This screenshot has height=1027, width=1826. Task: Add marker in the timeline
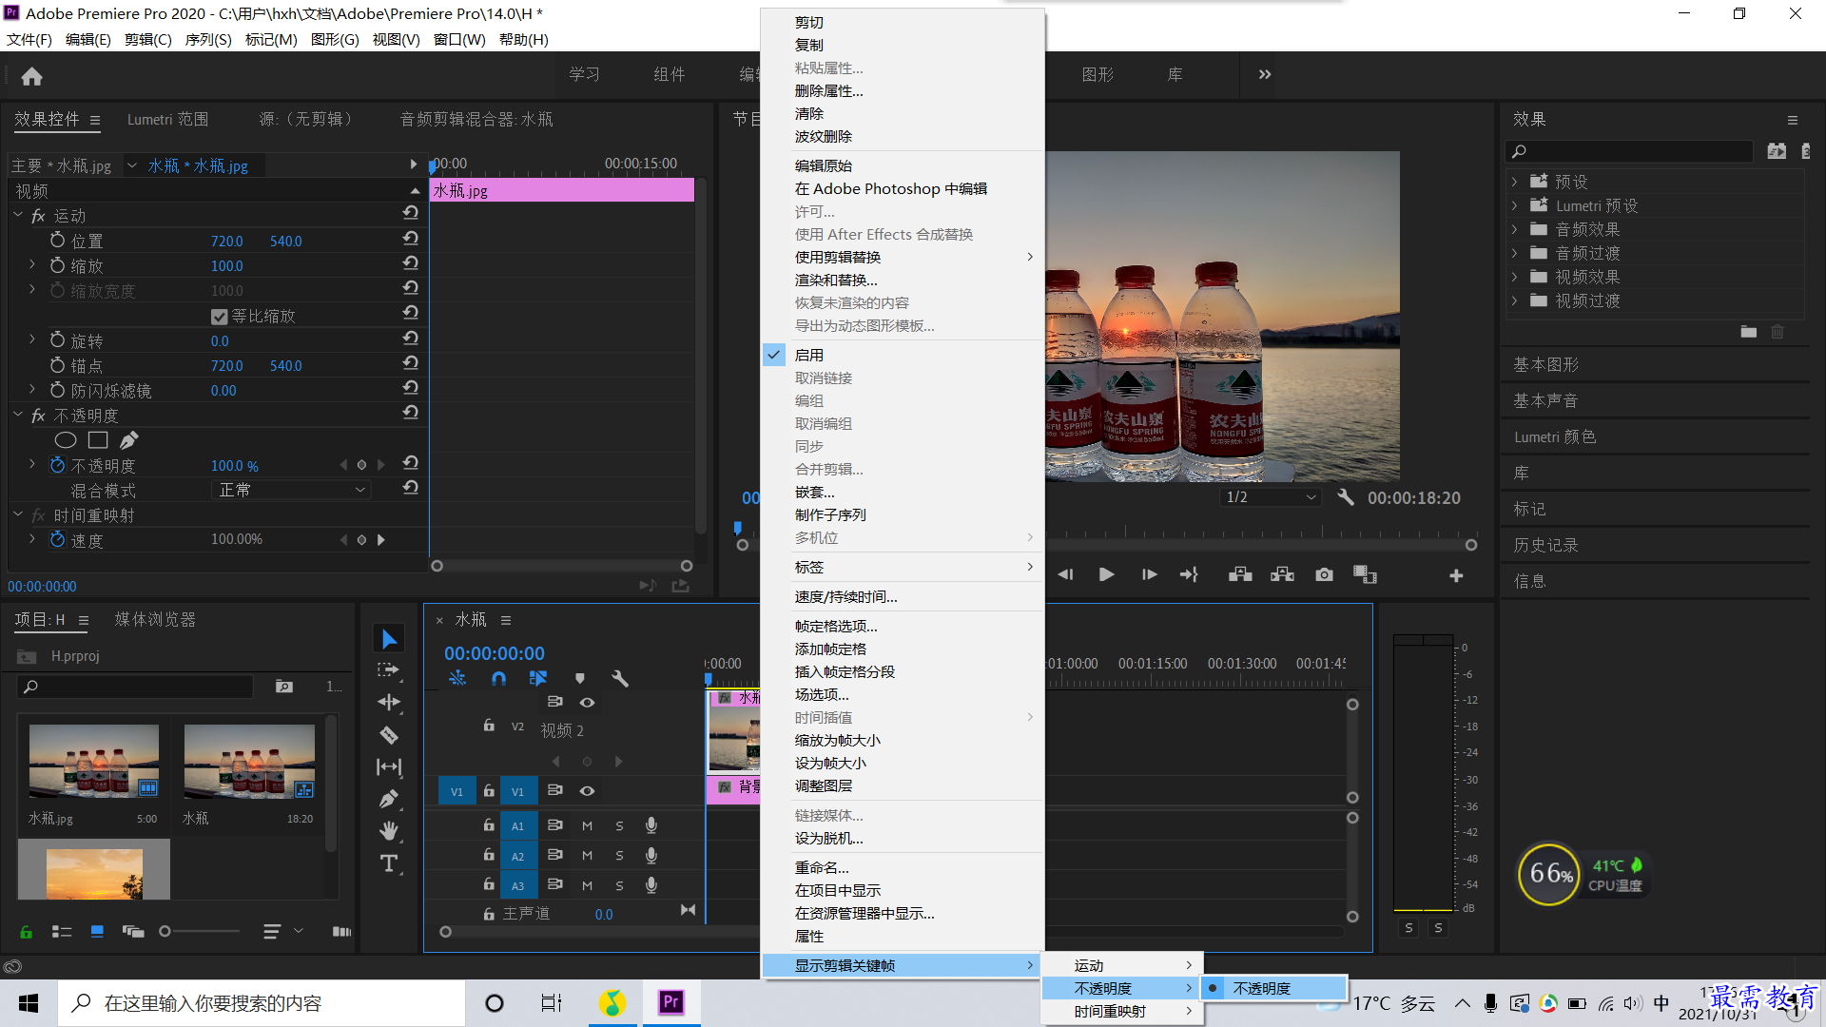(x=579, y=678)
